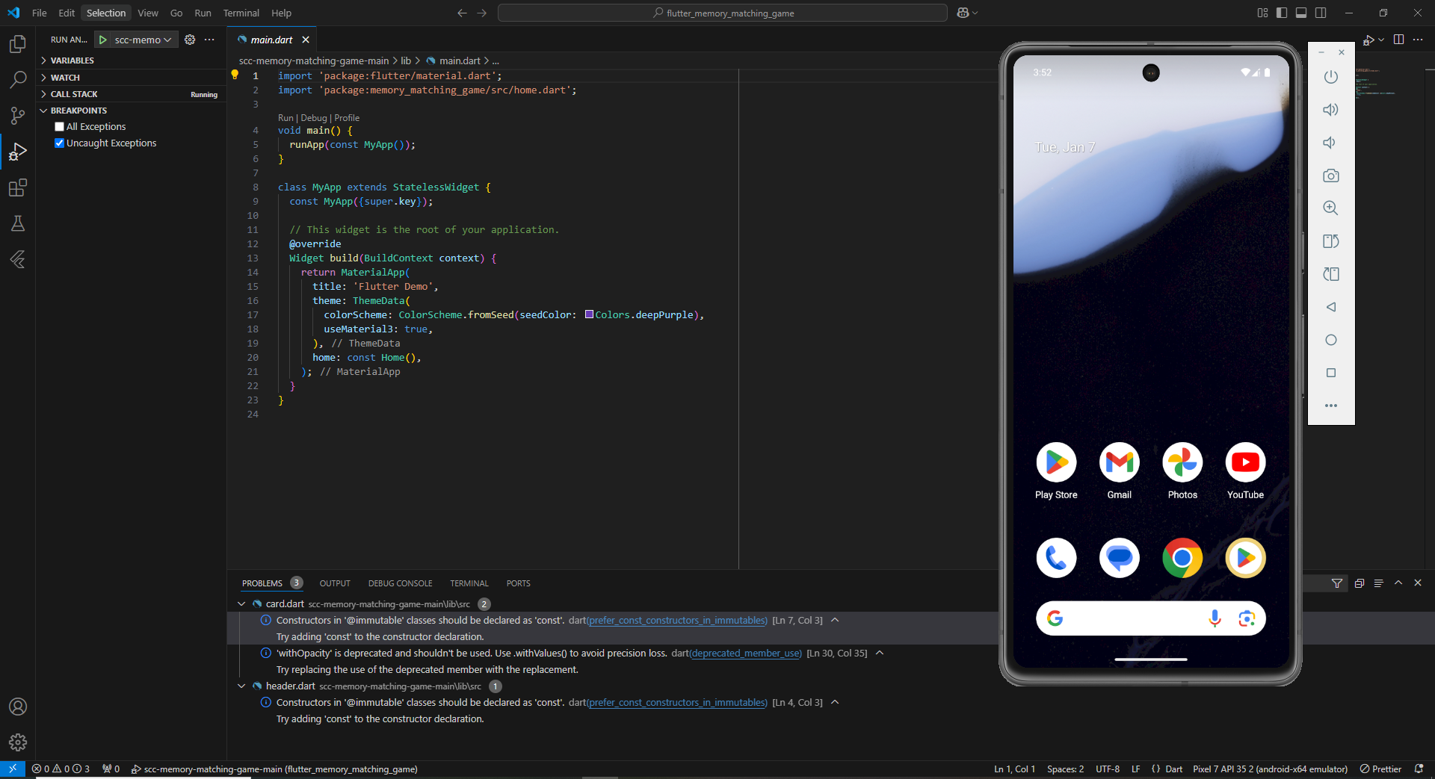
Task: Open the Run and Debug view
Action: pos(18,152)
